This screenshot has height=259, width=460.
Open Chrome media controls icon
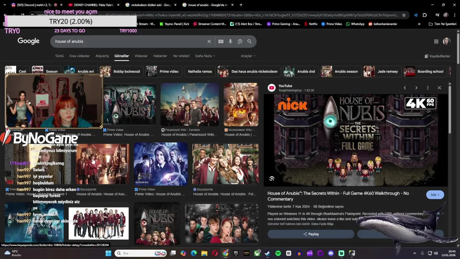coord(437,15)
